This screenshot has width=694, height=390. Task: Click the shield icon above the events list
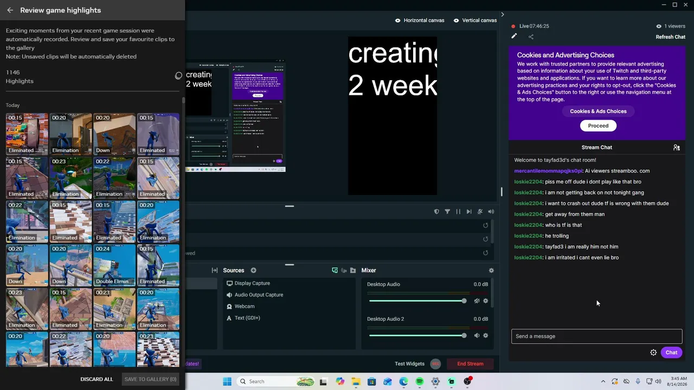point(436,212)
